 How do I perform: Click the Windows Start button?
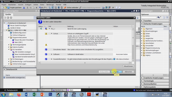tap(3, 95)
